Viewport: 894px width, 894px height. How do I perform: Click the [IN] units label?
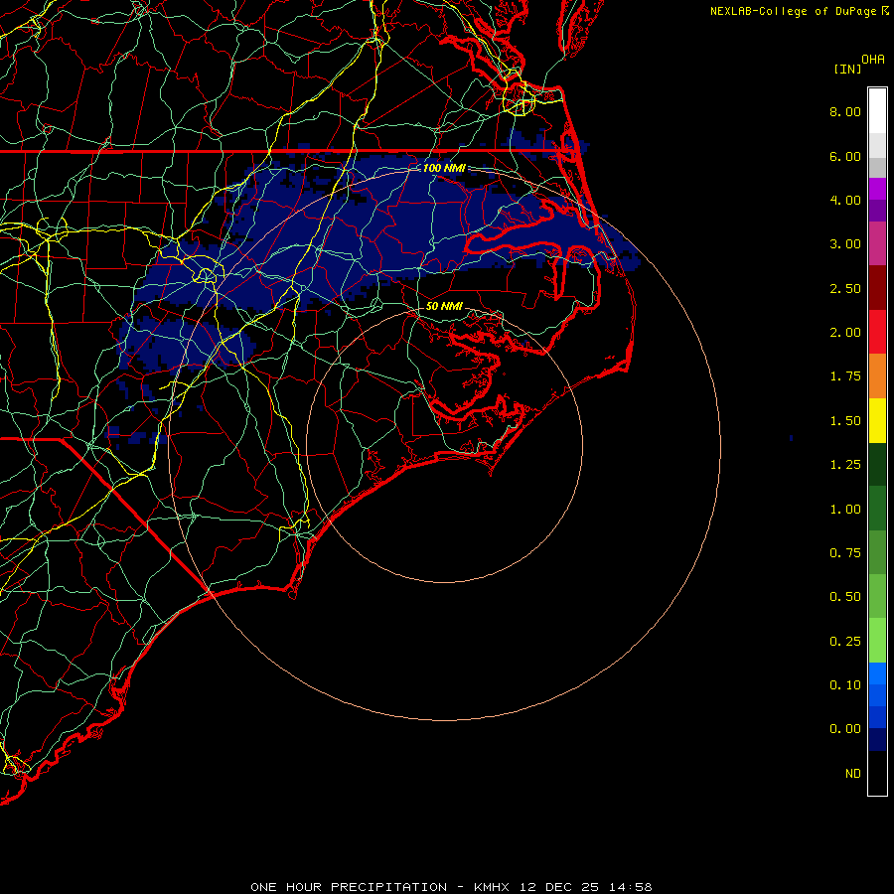pos(847,69)
